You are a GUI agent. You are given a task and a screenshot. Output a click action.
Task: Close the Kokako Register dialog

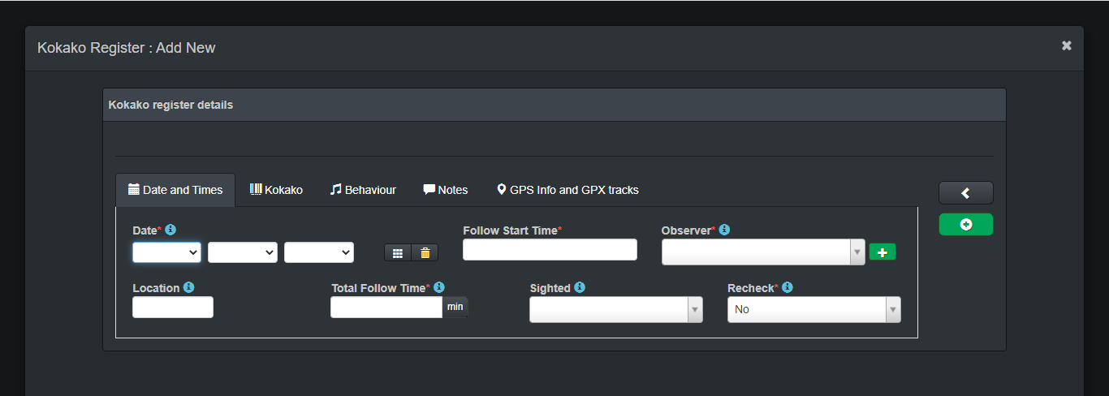pos(1067,46)
